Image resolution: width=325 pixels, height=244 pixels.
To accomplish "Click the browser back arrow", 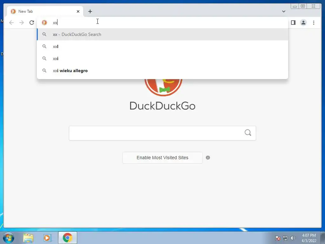I will [11, 23].
